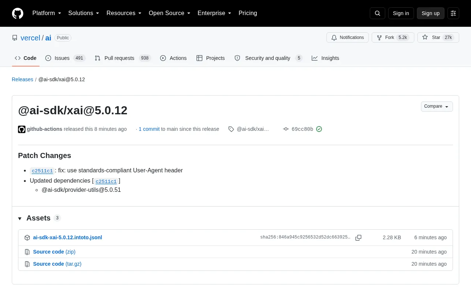471x294 pixels.
Task: Click the zip file icon for Source code (zip)
Action: [27, 252]
